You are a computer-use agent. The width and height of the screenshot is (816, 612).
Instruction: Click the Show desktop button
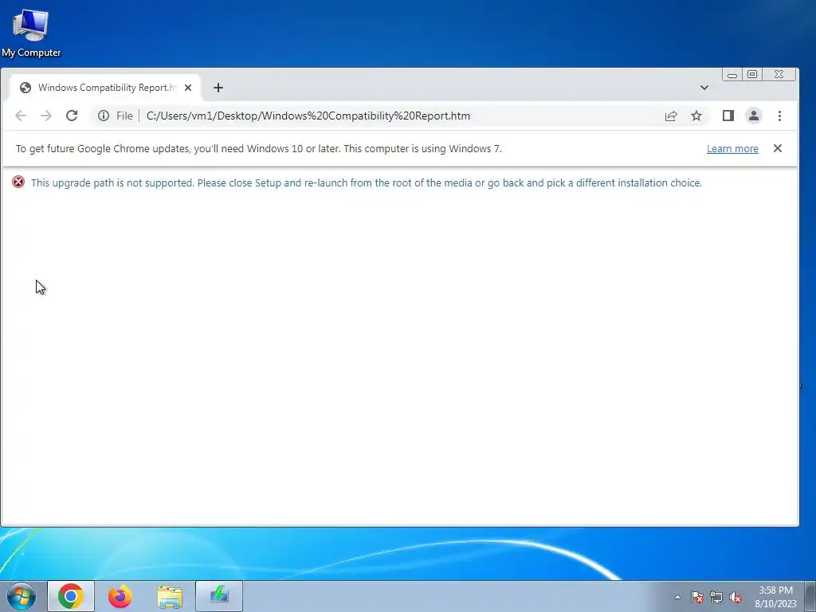(x=810, y=596)
